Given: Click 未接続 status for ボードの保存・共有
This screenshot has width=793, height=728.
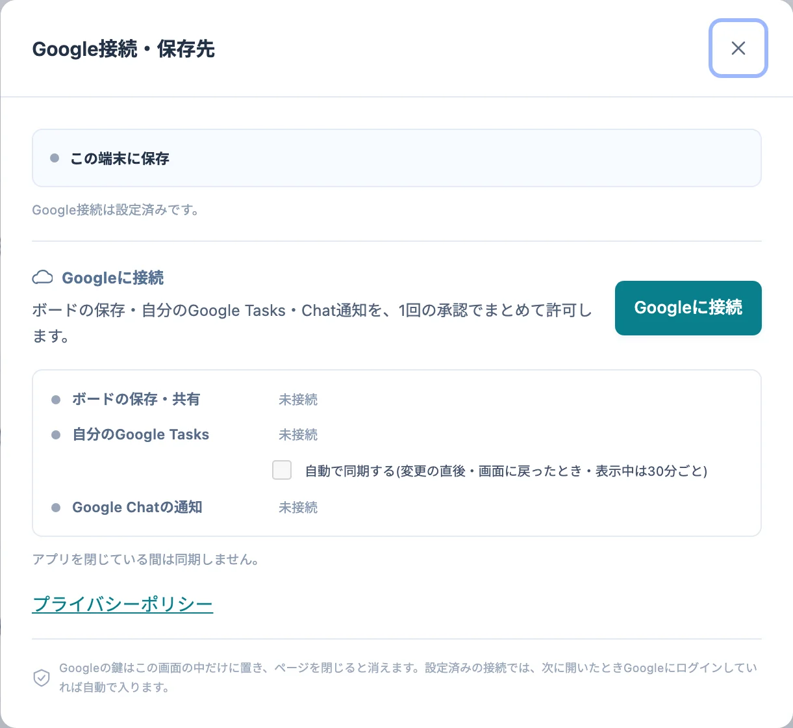Looking at the screenshot, I should (298, 400).
